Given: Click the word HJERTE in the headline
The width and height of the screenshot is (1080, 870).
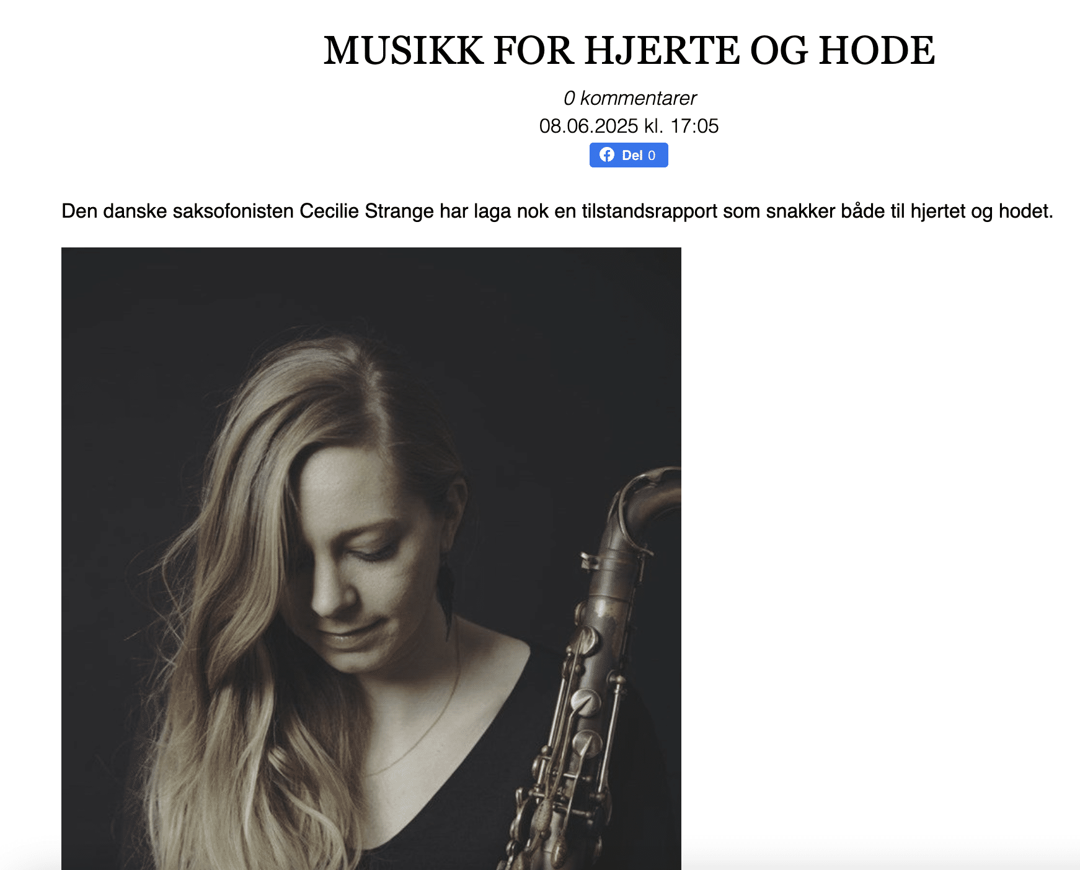Looking at the screenshot, I should [662, 50].
